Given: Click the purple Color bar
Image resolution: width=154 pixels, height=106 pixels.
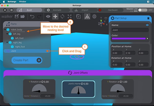Looking at the screenshot, I should tap(129, 39).
